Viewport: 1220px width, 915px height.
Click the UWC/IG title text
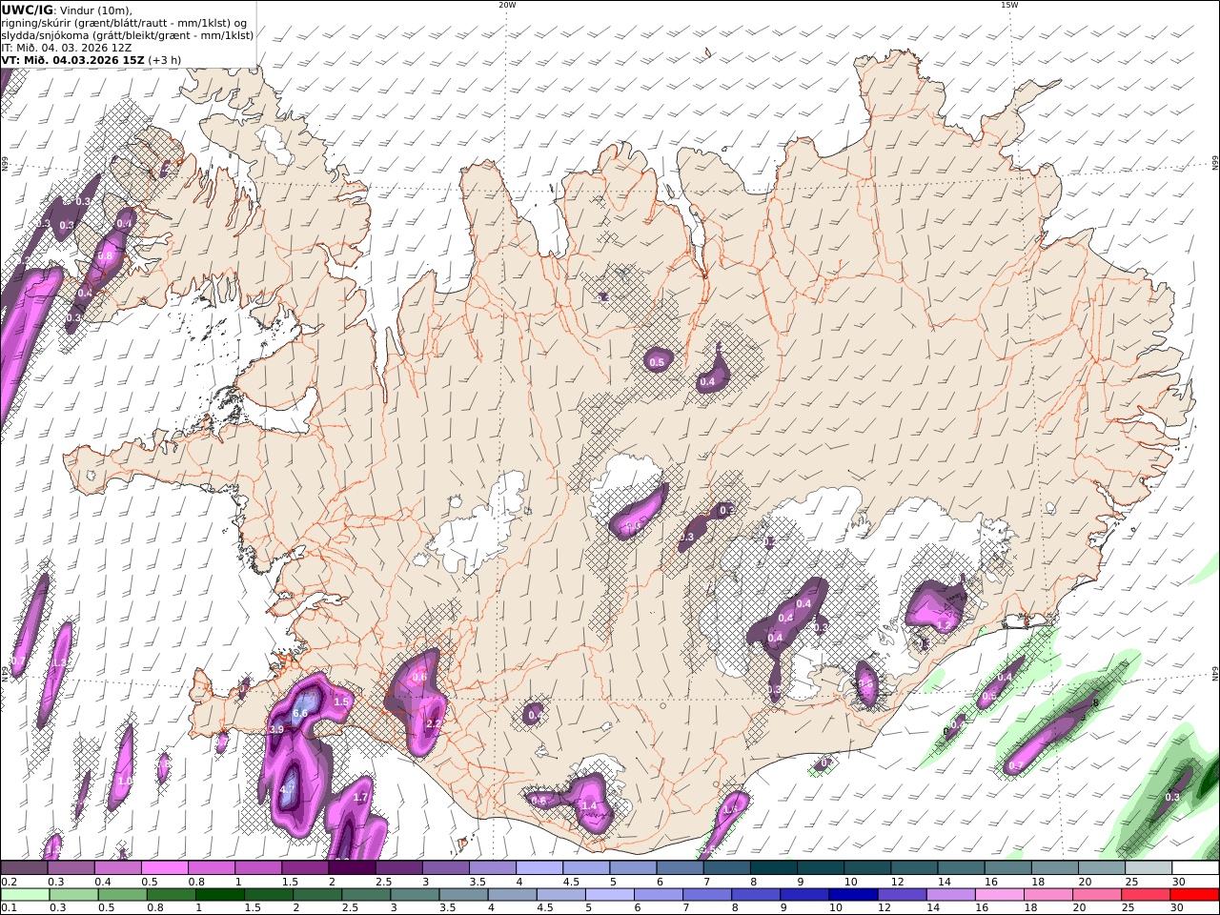(x=27, y=10)
